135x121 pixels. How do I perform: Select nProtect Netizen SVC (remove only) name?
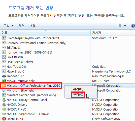point(31,95)
